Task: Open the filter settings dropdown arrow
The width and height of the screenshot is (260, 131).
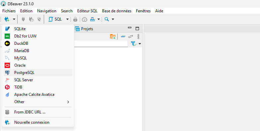Action: point(140,44)
